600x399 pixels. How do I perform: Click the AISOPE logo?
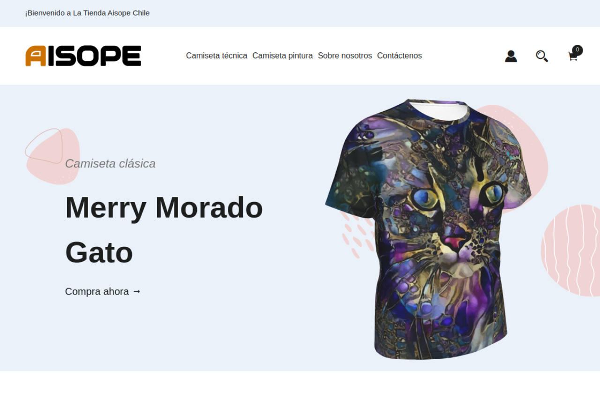click(83, 56)
